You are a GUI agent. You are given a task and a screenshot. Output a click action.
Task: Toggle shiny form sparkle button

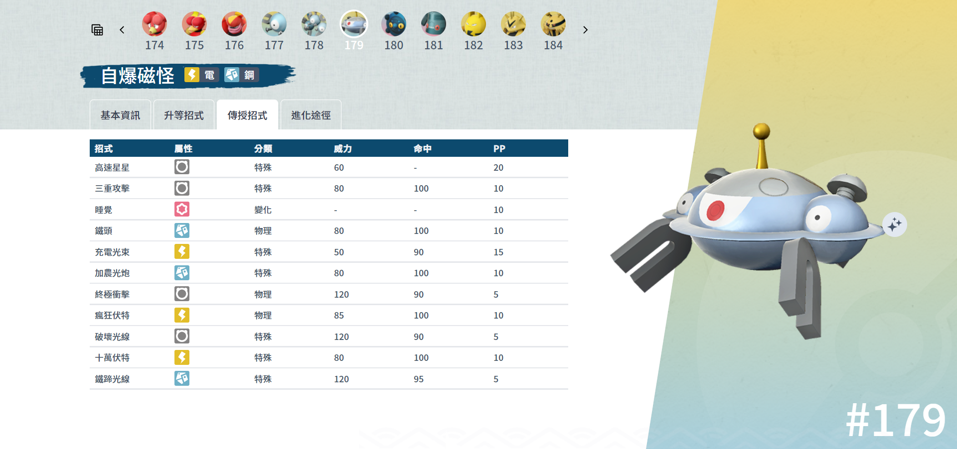coord(895,224)
